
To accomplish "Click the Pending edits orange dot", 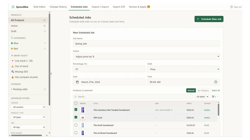I will coord(12,89).
